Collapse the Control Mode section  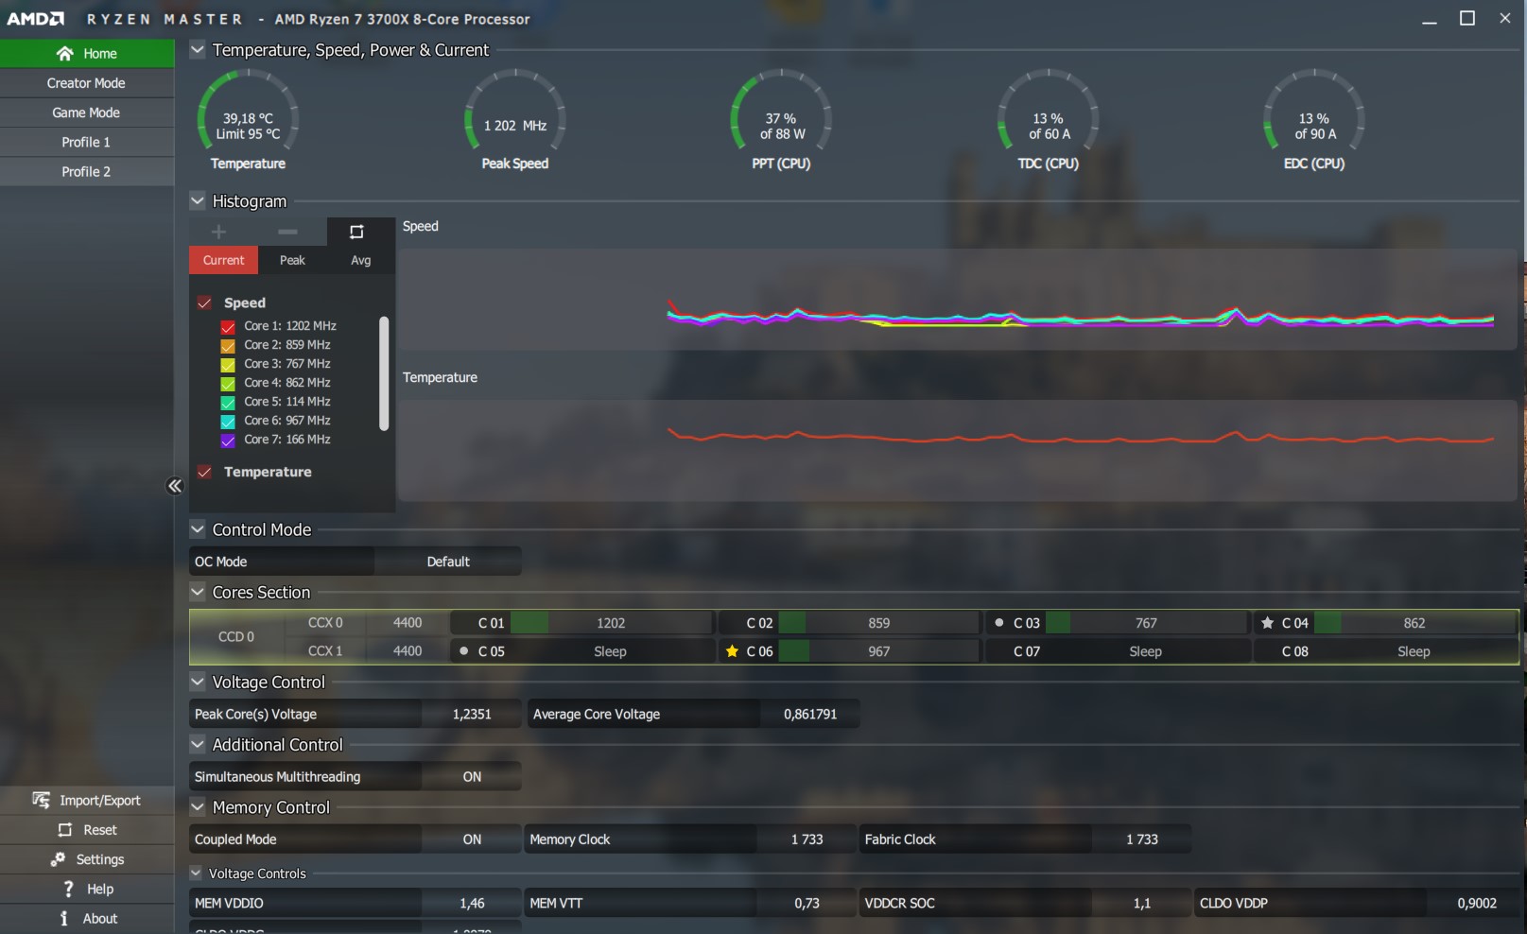[x=198, y=529]
